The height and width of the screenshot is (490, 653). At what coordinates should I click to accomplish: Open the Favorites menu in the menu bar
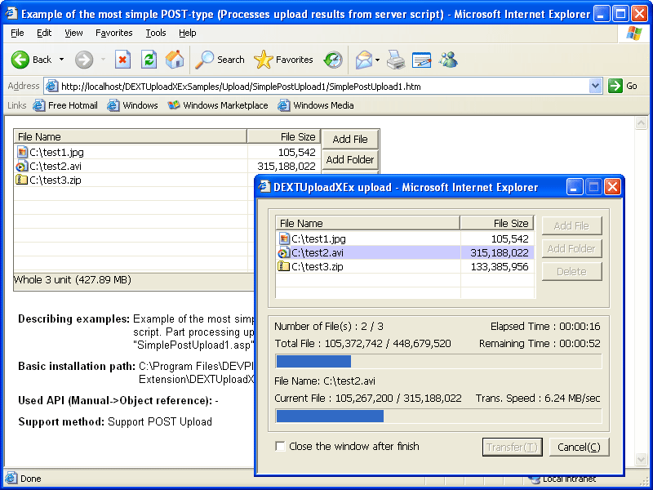113,33
